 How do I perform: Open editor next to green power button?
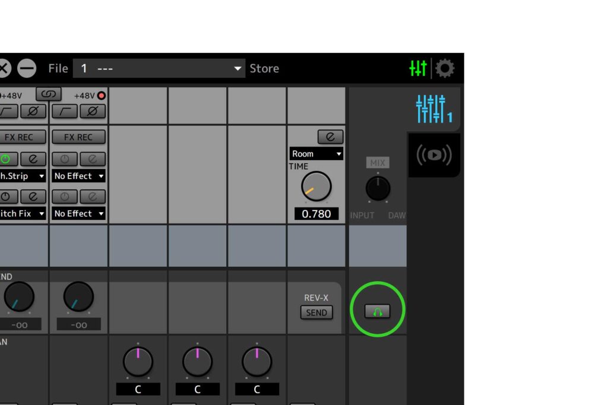tap(33, 159)
